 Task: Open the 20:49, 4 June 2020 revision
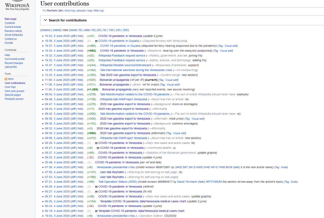tap(57, 162)
